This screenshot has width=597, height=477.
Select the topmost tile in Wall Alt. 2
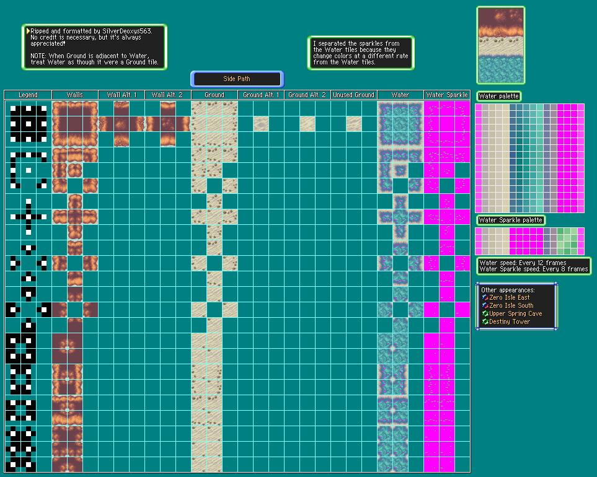[168, 108]
